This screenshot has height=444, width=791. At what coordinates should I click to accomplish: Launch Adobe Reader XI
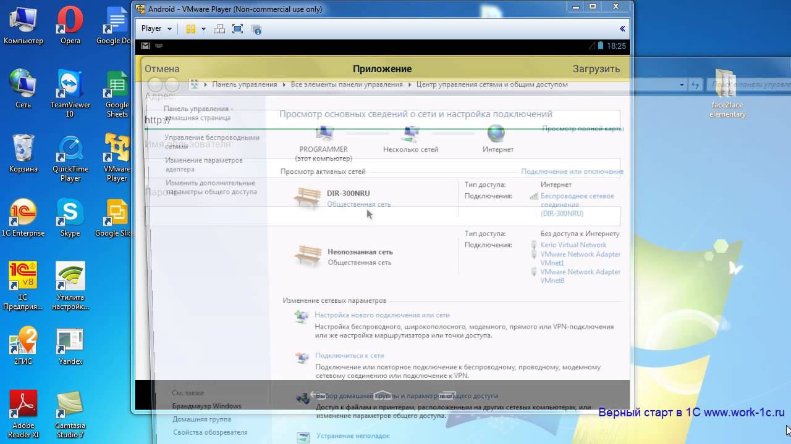coord(23,414)
